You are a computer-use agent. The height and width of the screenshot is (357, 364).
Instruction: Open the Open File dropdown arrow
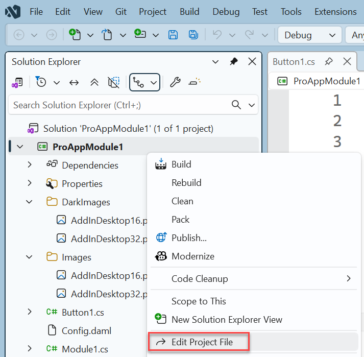(x=123, y=35)
